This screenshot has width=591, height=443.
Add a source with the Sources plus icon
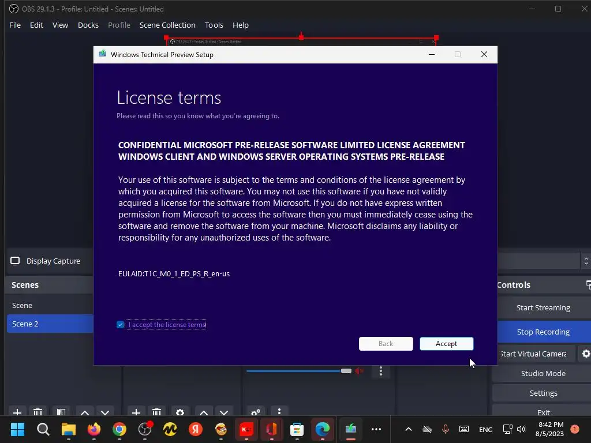136,412
